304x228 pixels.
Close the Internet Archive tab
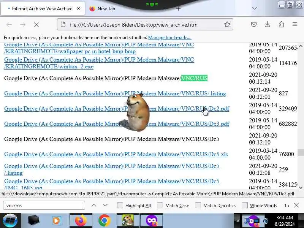79,8
